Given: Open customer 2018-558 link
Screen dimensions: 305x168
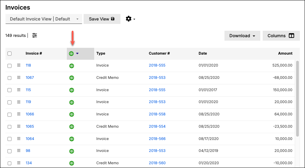Looking at the screenshot, I should [x=157, y=114].
